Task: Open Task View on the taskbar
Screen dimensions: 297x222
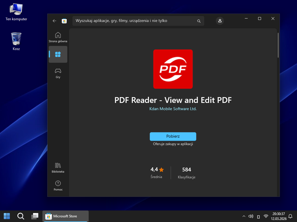Action: (35, 216)
